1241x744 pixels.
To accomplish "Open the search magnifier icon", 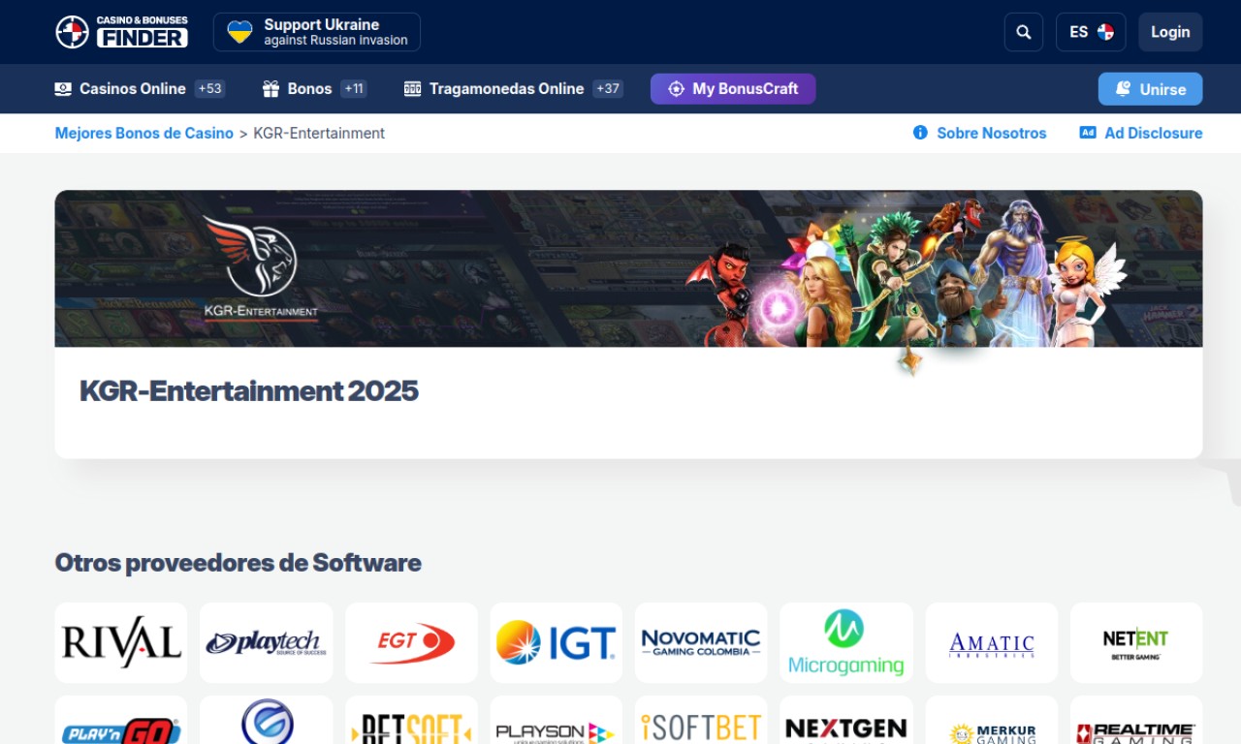I will click(1024, 32).
